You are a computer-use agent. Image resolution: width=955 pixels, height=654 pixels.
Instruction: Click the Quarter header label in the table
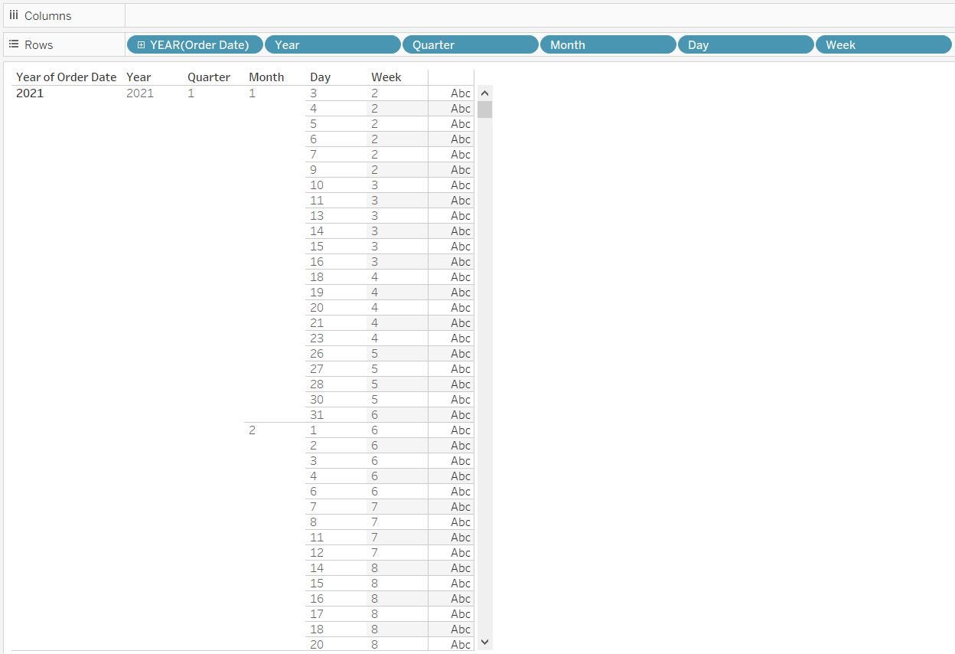pyautogui.click(x=208, y=77)
